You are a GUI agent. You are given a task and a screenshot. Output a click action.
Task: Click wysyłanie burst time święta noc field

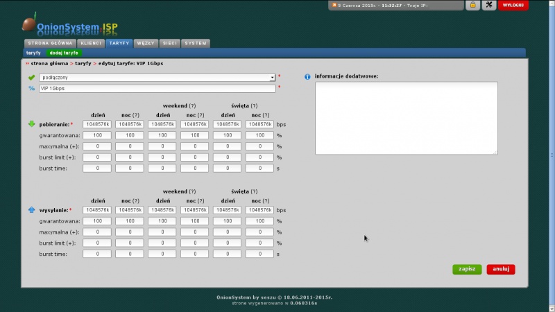point(259,254)
